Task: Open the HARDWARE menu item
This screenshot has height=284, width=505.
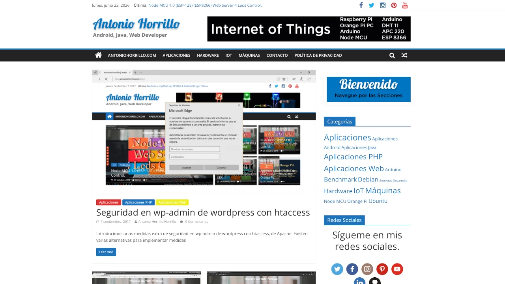Action: pyautogui.click(x=208, y=55)
